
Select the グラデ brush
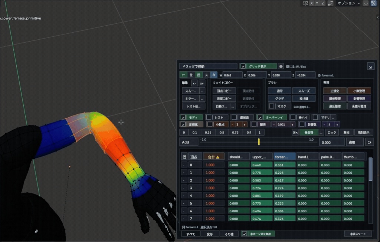point(279,99)
